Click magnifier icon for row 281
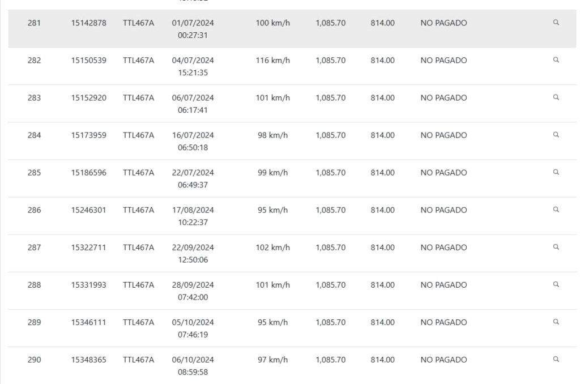 pyautogui.click(x=556, y=23)
